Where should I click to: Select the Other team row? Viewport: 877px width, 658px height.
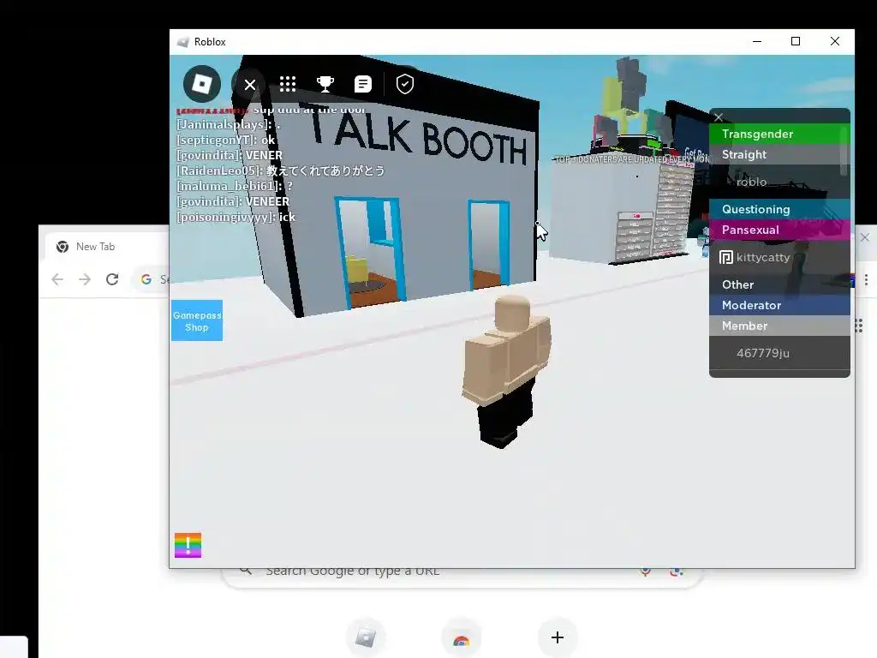[x=779, y=284]
